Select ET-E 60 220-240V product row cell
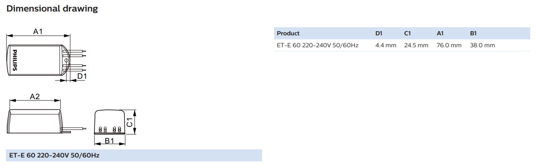This screenshot has height=166, width=537. click(x=318, y=45)
